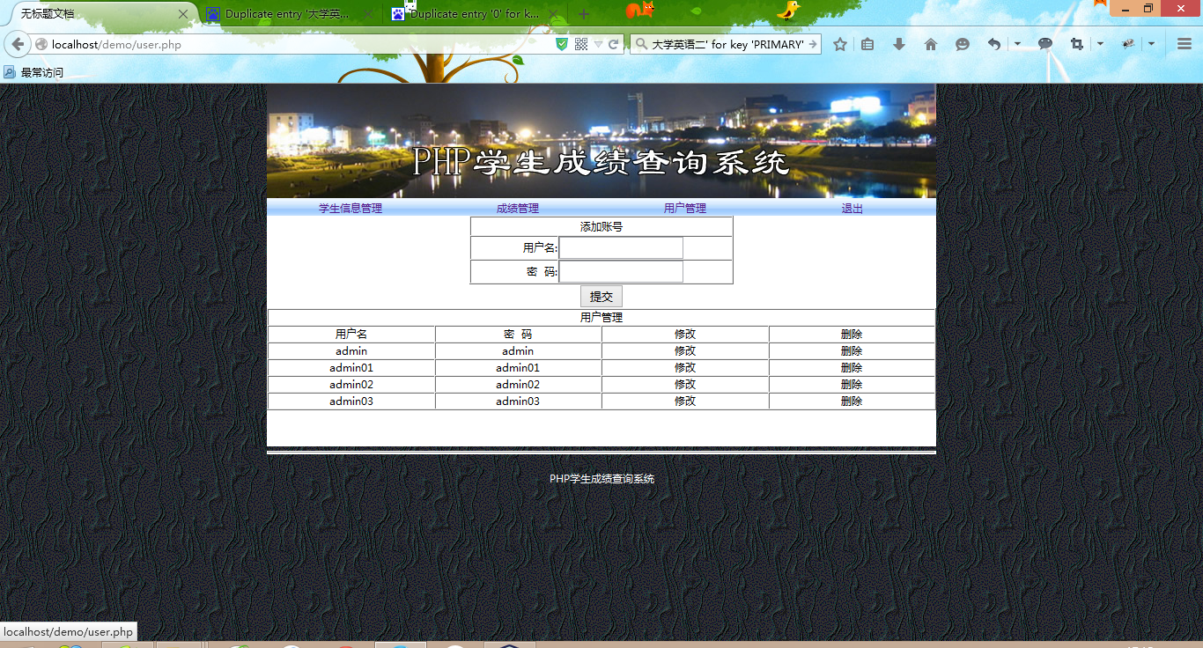Viewport: 1203px width, 648px height.
Task: Open the Firefox hamburger menu
Action: coord(1185,43)
